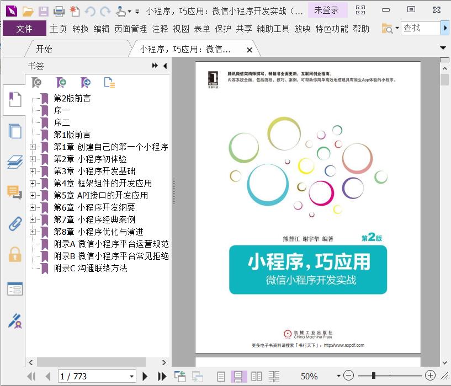Open the page number 1 / 773 dropdown

pyautogui.click(x=131, y=376)
